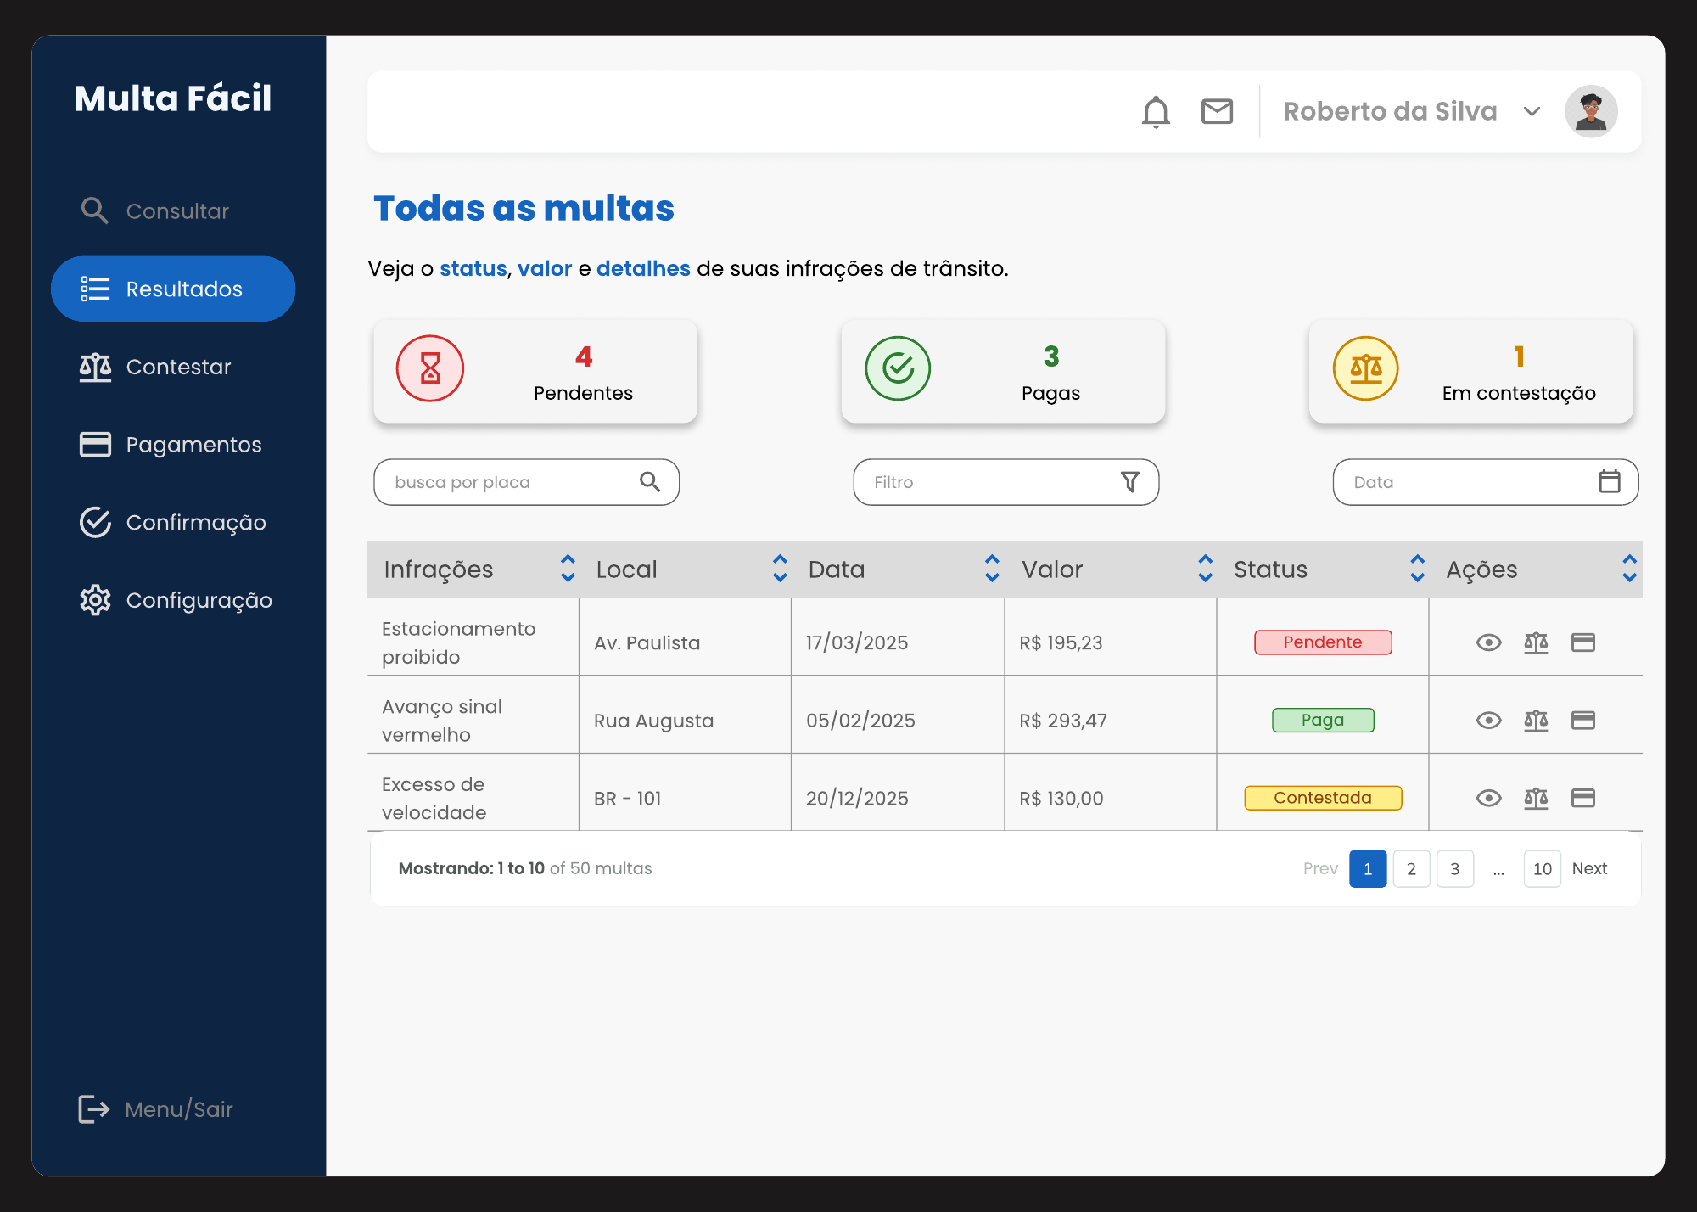Sort by Local column arrows
This screenshot has width=1697, height=1212.
click(x=780, y=569)
